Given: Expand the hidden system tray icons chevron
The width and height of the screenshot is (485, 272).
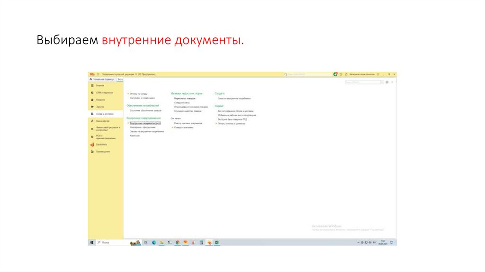Looking at the screenshot, I should [358, 243].
